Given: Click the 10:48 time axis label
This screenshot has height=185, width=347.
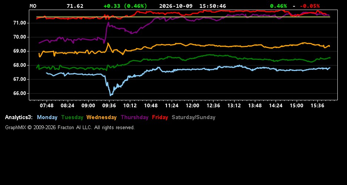Looking at the screenshot, I should (151, 105).
